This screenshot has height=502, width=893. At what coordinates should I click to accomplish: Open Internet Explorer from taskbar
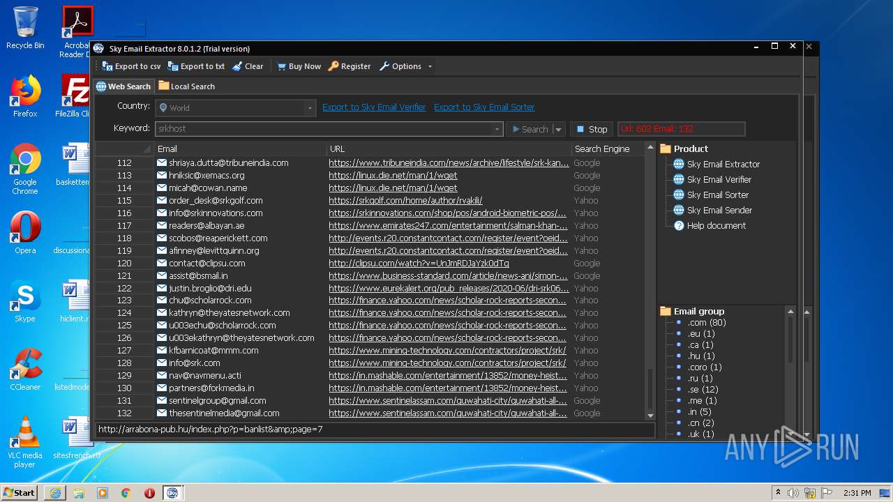(55, 493)
